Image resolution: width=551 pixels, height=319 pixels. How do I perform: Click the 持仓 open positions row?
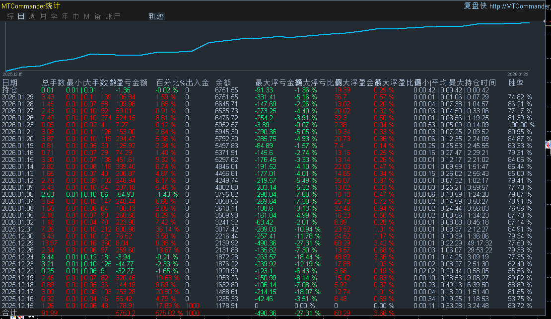tap(9, 90)
